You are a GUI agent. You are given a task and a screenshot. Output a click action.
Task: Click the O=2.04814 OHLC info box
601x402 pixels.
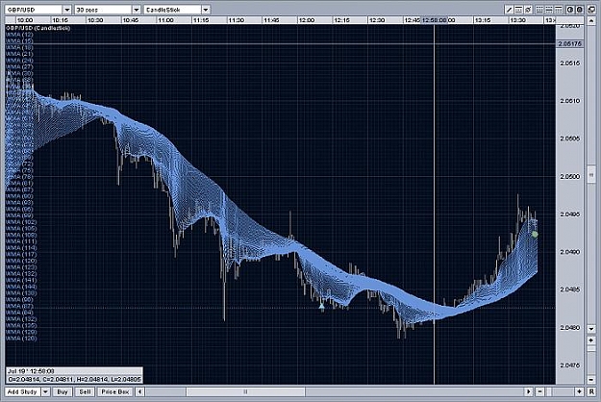[74, 379]
